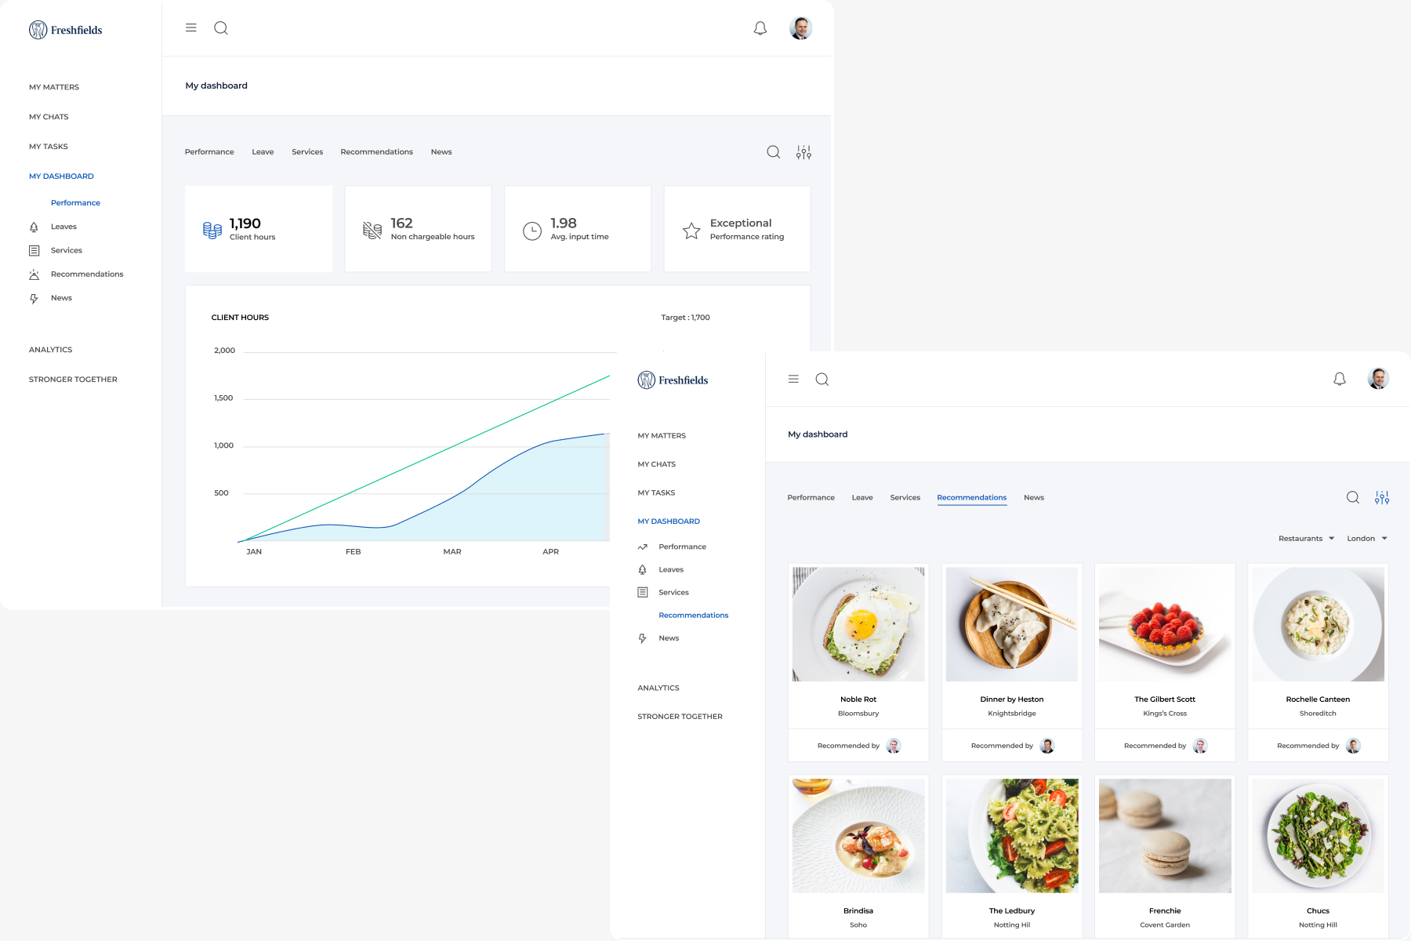Select the underlined Recommendations tab
The width and height of the screenshot is (1411, 941).
[971, 498]
